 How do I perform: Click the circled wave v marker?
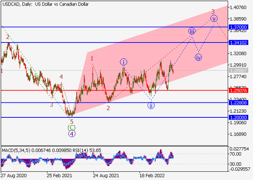pos(214,18)
